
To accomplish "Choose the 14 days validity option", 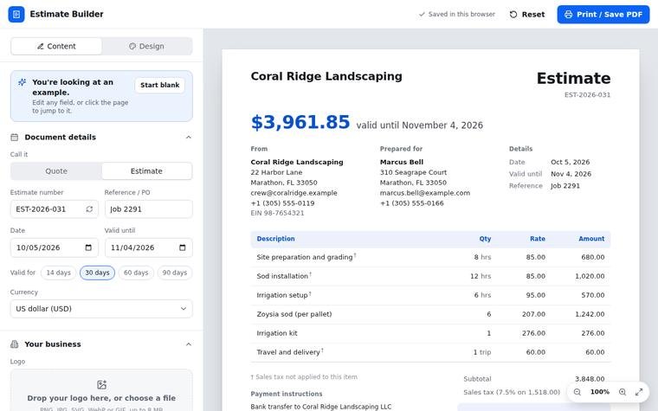I will tap(58, 273).
